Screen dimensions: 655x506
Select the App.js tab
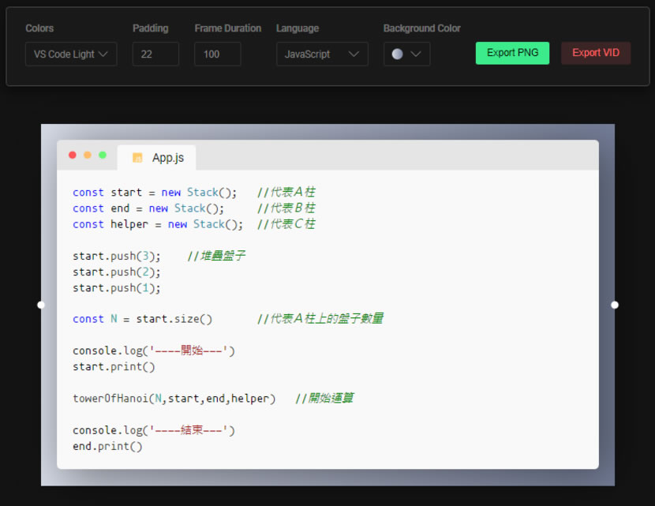[x=157, y=158]
